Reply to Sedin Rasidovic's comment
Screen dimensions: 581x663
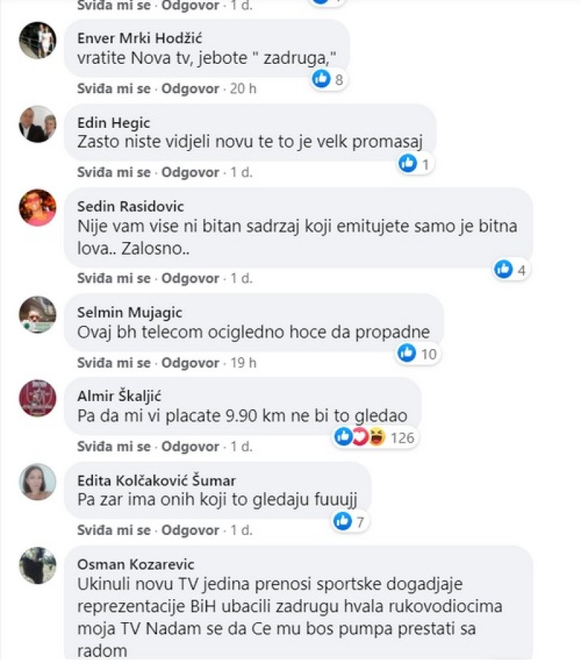[190, 278]
